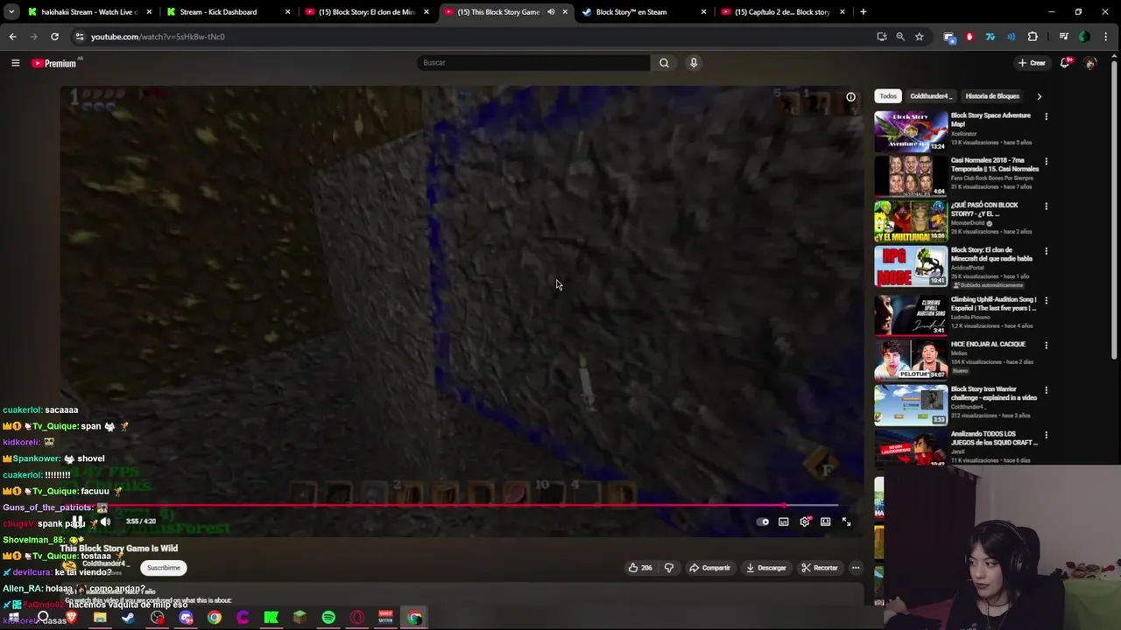1121x630 pixels.
Task: Open the Chrome extensions puzzle icon
Action: click(1033, 37)
